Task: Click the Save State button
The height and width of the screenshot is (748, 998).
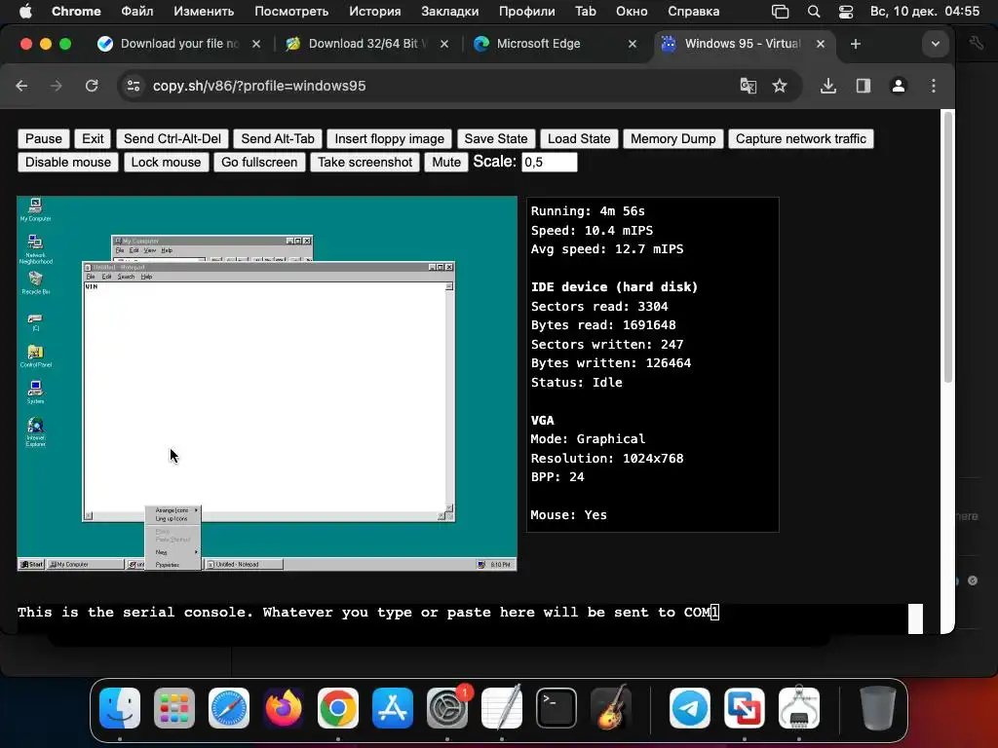Action: point(496,138)
